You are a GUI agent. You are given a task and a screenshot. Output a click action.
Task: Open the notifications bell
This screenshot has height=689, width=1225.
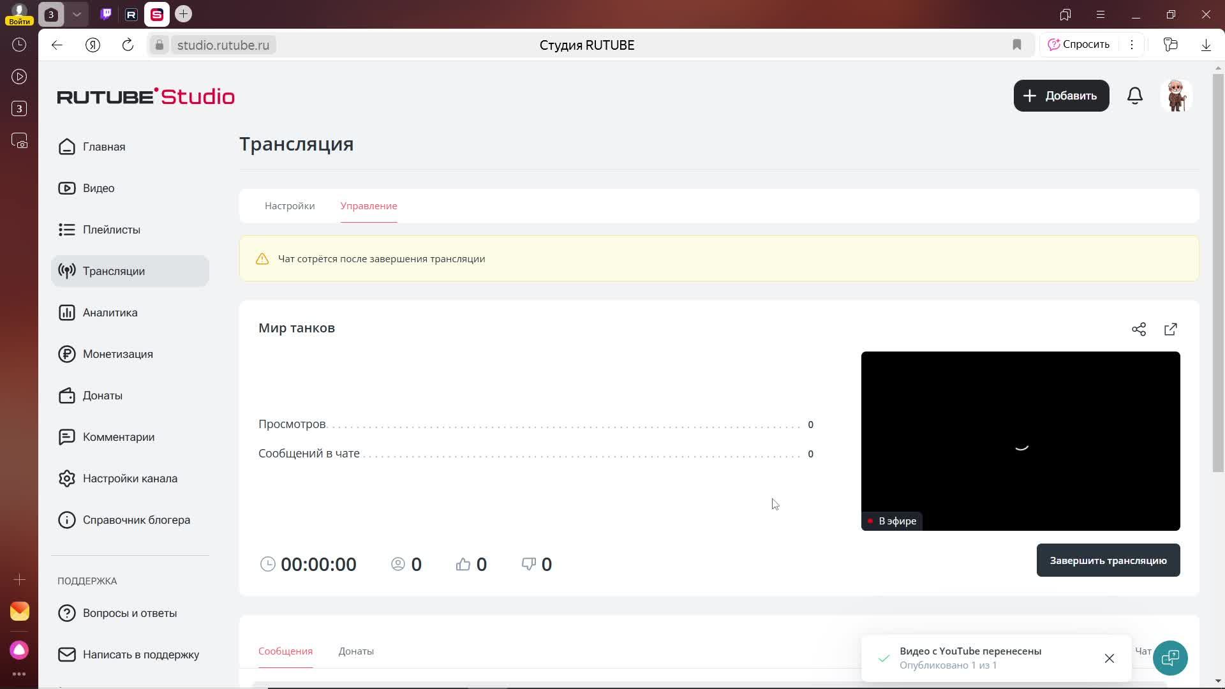tap(1135, 96)
